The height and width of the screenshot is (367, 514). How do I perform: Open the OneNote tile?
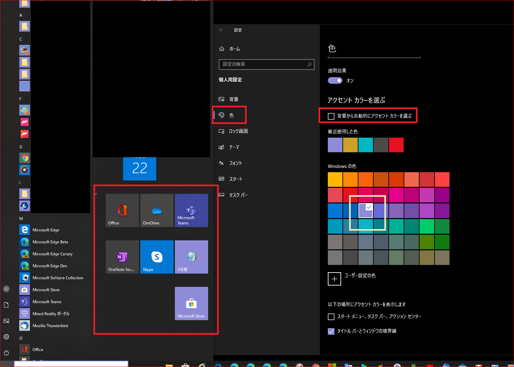tap(122, 257)
